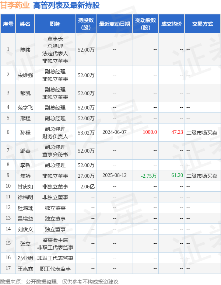Select the 姓名 column header
221x285 pixels.
25,24
